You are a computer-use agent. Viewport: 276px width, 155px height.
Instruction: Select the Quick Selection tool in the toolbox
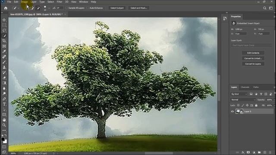tap(4, 36)
